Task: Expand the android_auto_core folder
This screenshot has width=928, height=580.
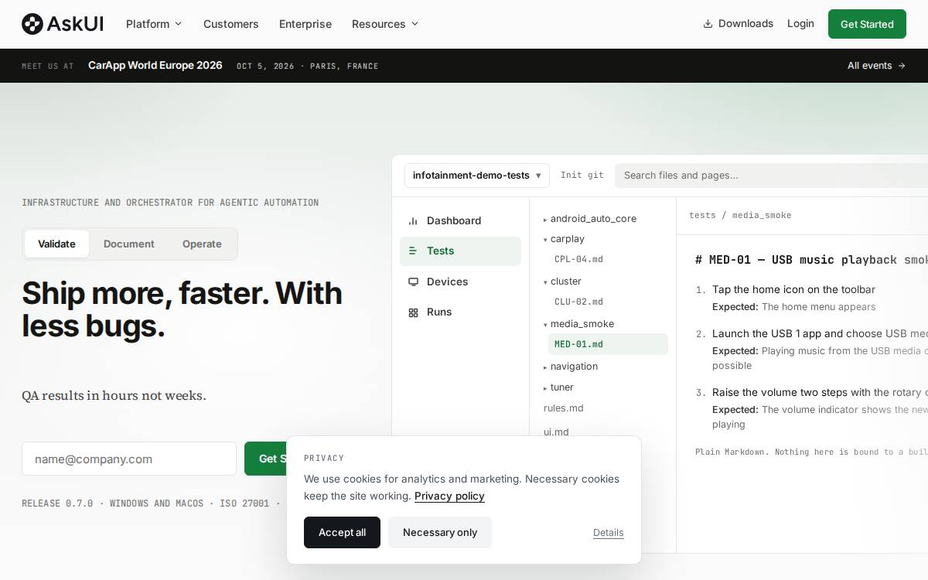Action: coord(590,219)
